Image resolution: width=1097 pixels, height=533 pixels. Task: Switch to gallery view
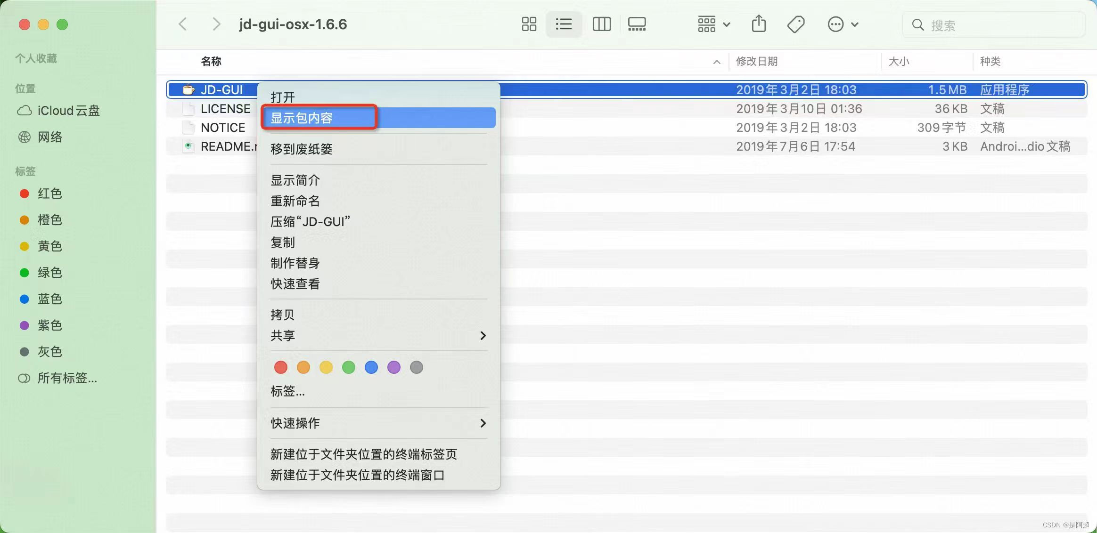tap(637, 24)
